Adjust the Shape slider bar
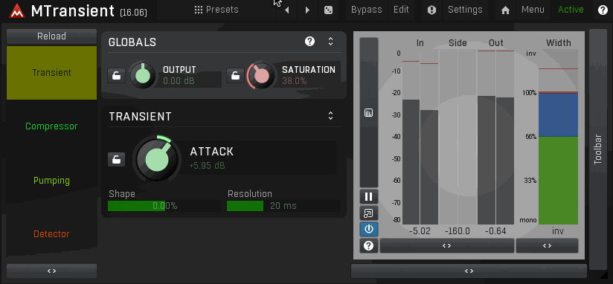The height and width of the screenshot is (284, 613). coord(164,206)
